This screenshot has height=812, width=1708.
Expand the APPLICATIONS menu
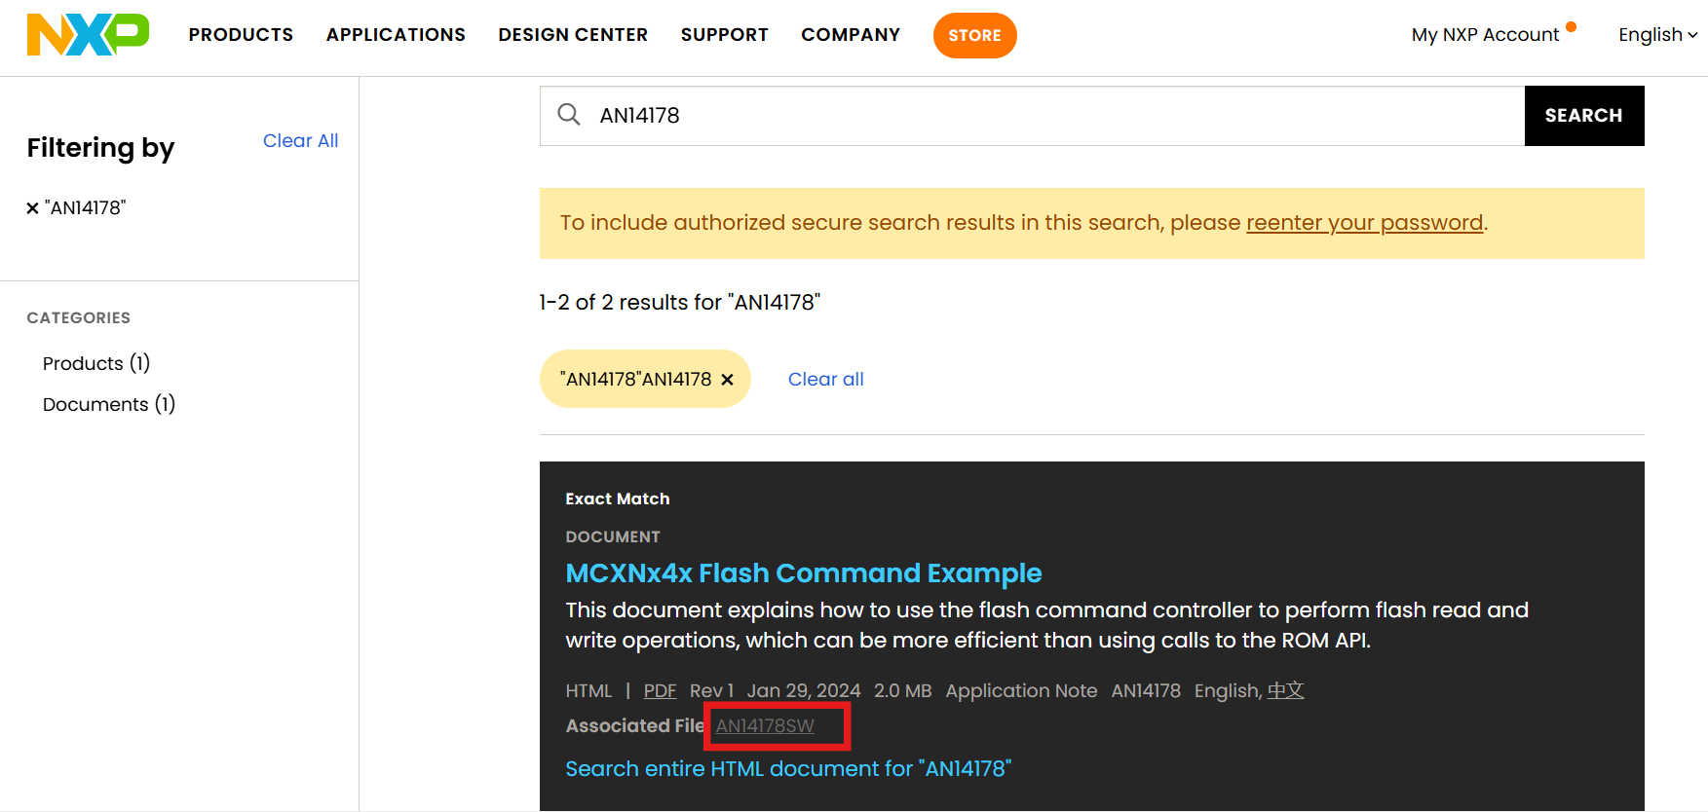point(396,34)
